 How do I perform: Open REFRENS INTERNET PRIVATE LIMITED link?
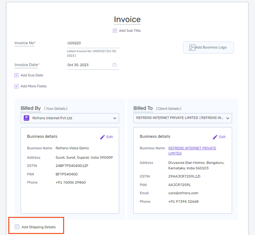pyautogui.click(x=192, y=151)
